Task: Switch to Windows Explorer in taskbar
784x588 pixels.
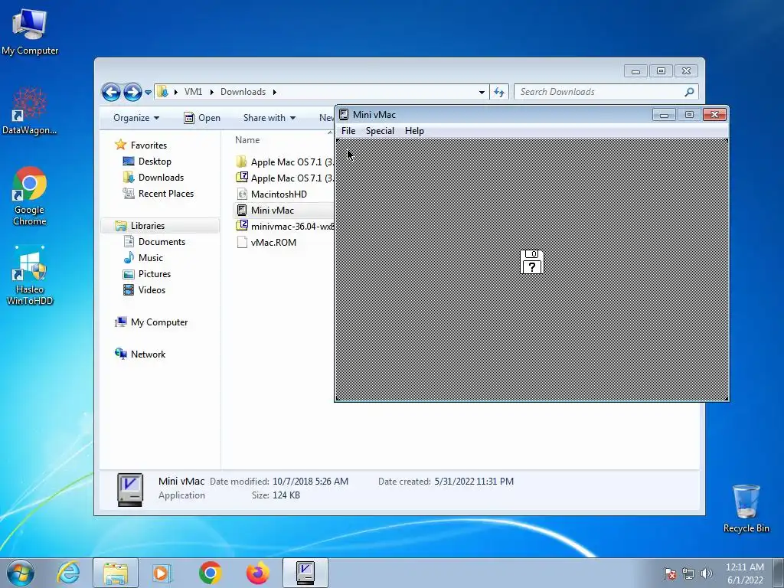Action: coord(116,573)
